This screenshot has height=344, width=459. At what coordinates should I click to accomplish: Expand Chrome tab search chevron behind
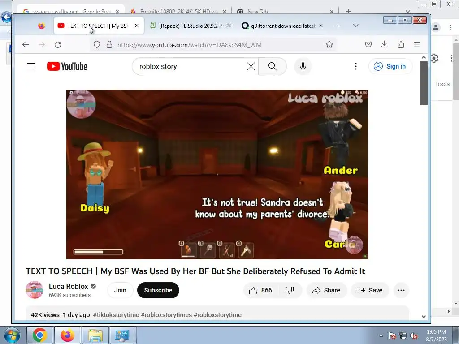(408, 11)
